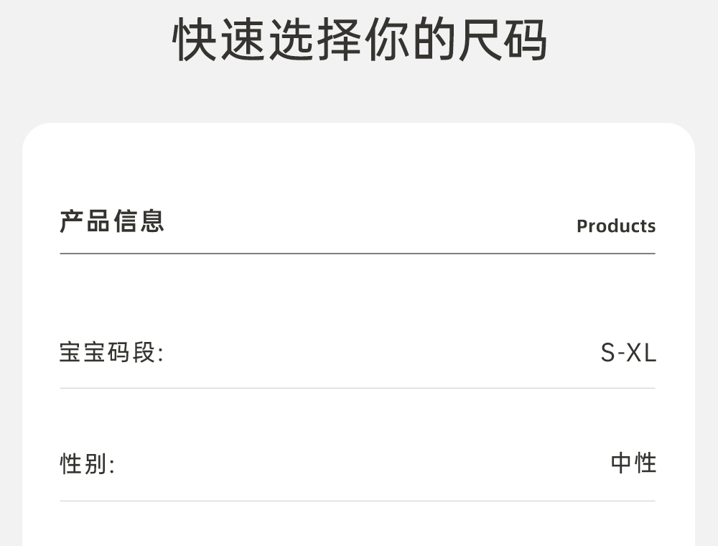Click the "宝宝" characters in the size label
This screenshot has width=718, height=546.
[x=83, y=353]
